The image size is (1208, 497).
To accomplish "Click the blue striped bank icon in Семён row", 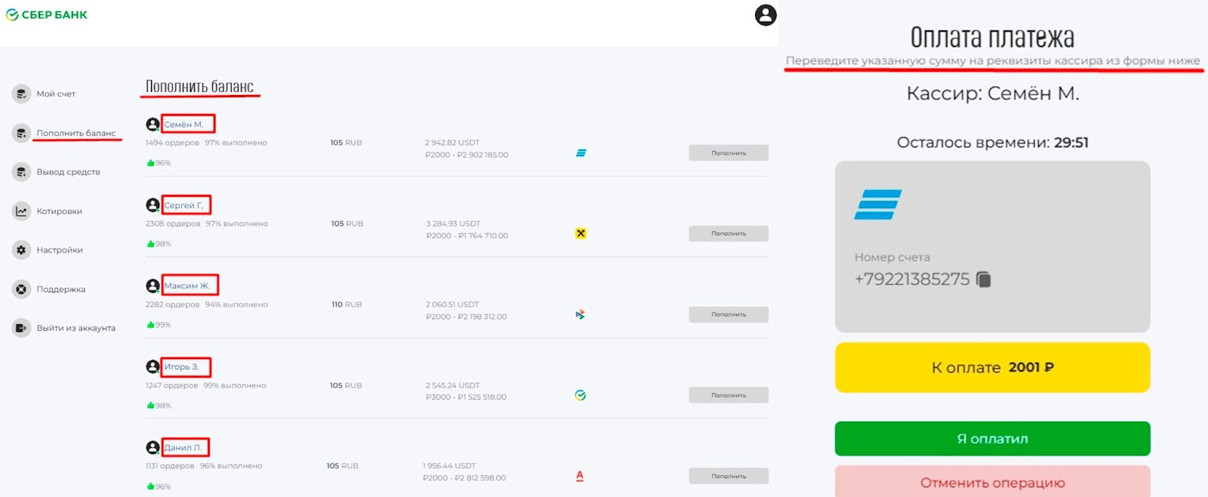I will pos(581,153).
